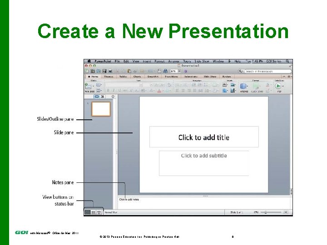Open the ribbon settings gear dropdown
This screenshot has width=327, height=245.
289,77
